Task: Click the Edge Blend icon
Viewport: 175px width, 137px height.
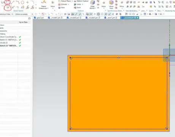Action: point(92,3)
